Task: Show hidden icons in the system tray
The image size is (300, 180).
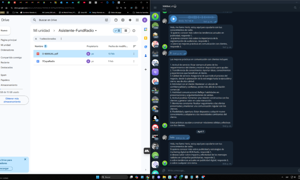Action: coord(282,177)
